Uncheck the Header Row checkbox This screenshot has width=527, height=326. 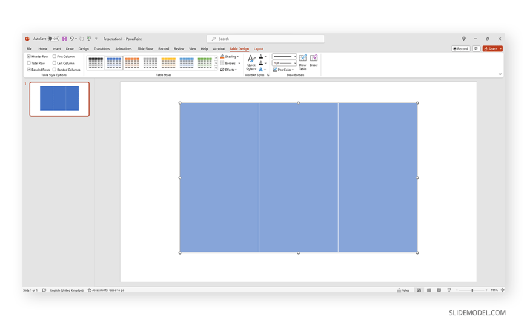point(29,56)
